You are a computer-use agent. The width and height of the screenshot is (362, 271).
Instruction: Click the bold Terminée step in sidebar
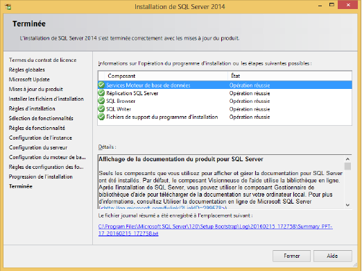[x=21, y=186]
